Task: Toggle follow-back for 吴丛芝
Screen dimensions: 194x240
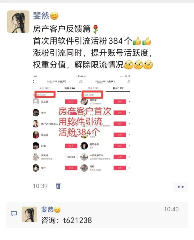Action: 71,102
